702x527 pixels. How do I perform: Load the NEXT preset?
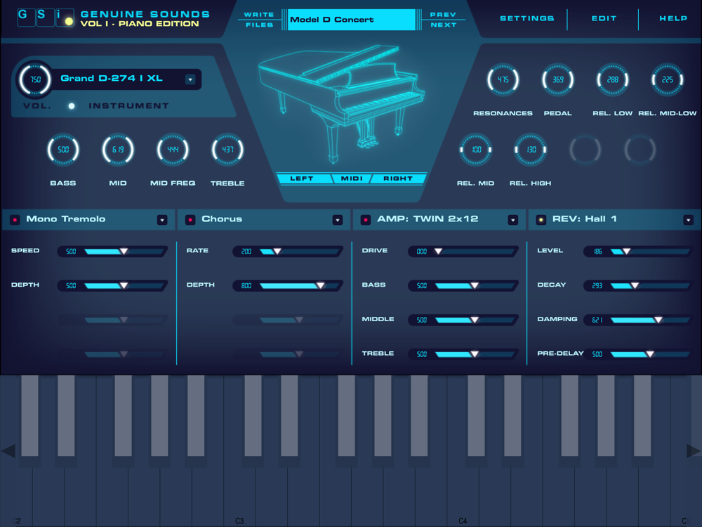[443, 25]
